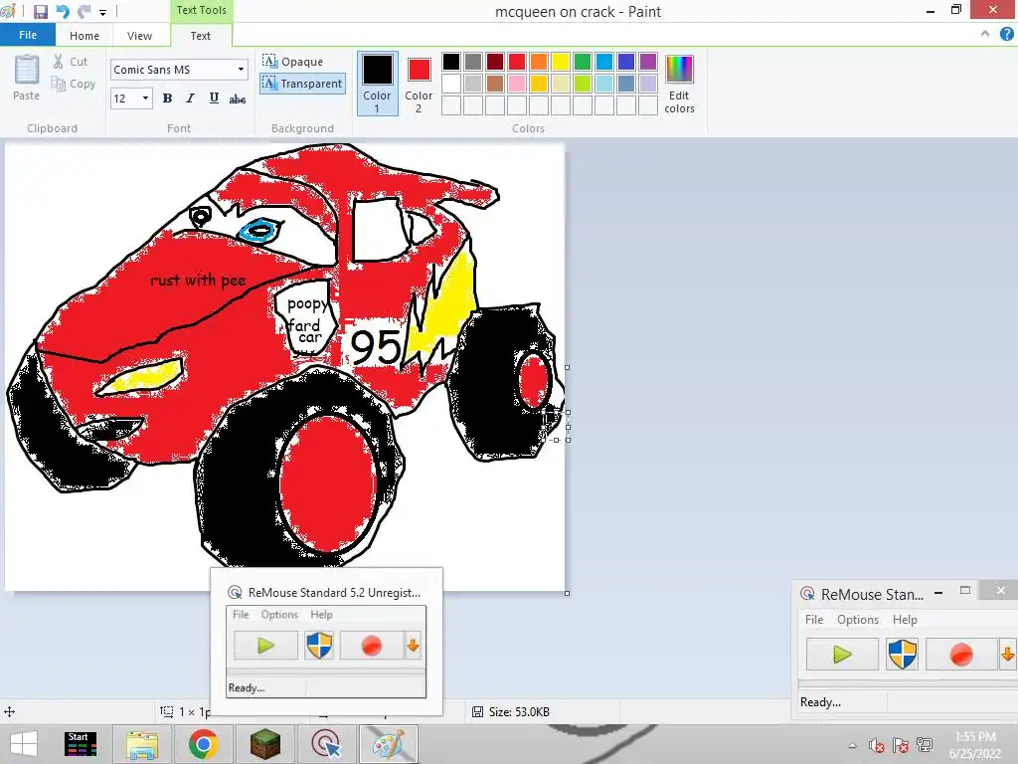Open orange arrow dropdown in center ReMouse window
This screenshot has height=764, width=1018.
(x=413, y=646)
